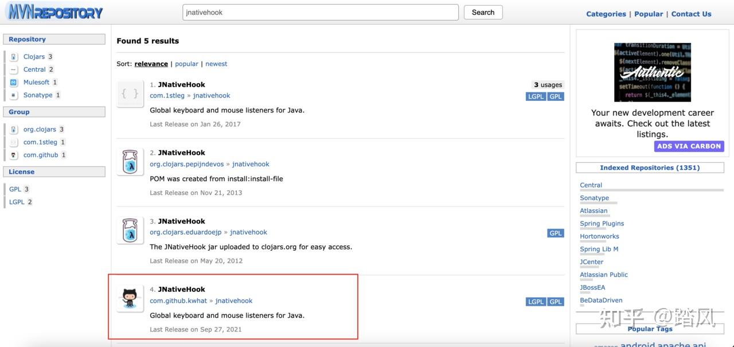Click the Clojars repository icon in sidebar
This screenshot has width=734, height=347.
pos(14,57)
